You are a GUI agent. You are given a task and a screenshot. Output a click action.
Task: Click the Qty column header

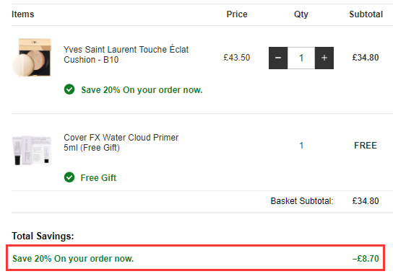click(x=301, y=14)
